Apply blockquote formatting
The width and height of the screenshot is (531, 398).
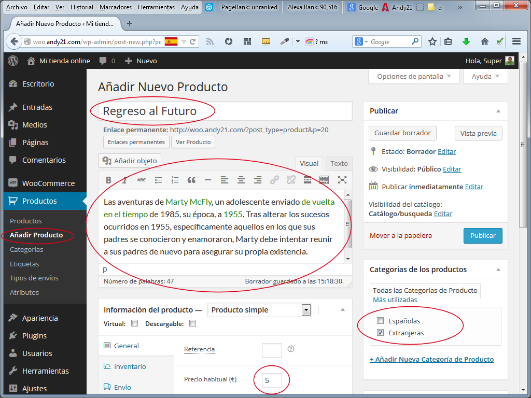(x=191, y=180)
